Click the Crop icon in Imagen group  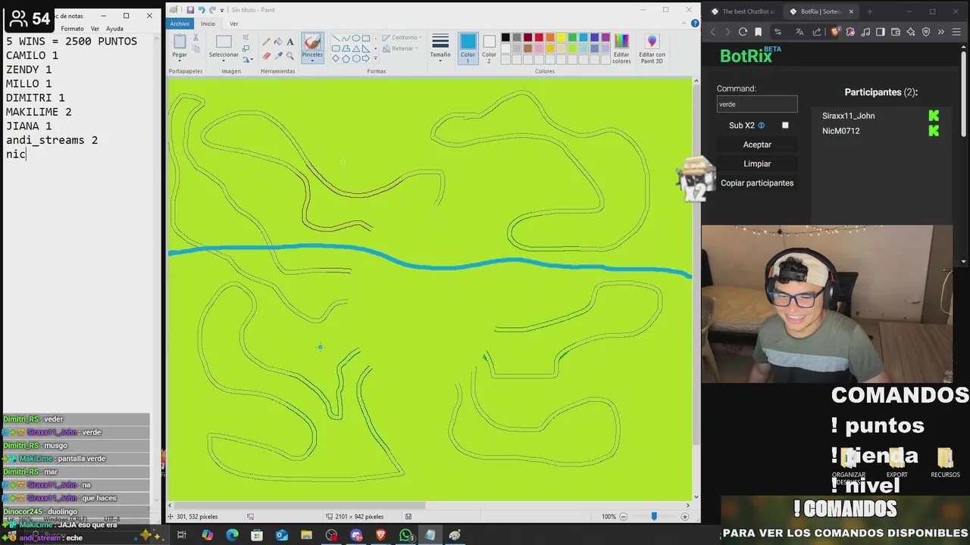[246, 37]
